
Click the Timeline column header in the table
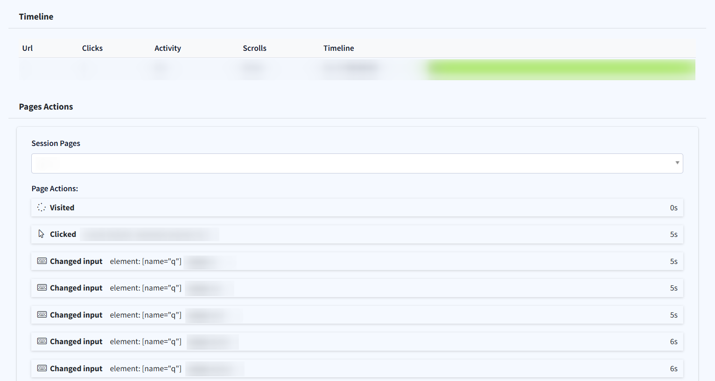[x=338, y=48]
